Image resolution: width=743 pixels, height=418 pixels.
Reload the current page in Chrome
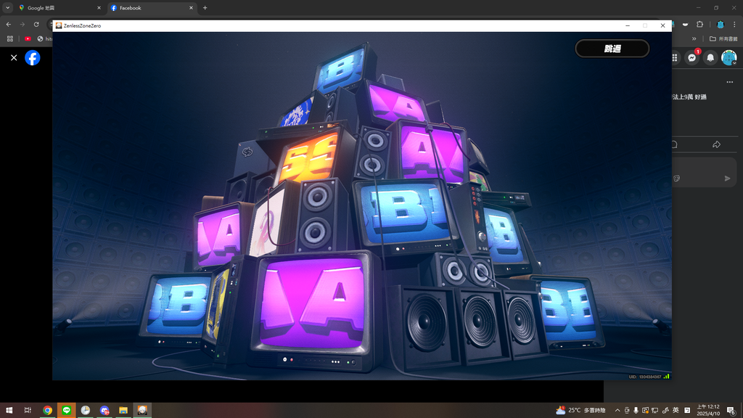(36, 24)
